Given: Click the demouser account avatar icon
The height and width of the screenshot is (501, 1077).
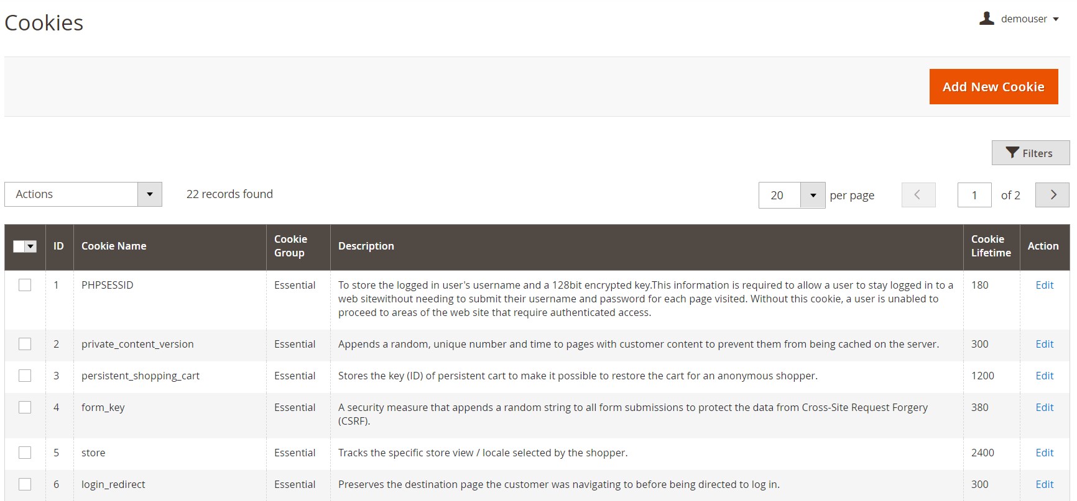Looking at the screenshot, I should [986, 19].
